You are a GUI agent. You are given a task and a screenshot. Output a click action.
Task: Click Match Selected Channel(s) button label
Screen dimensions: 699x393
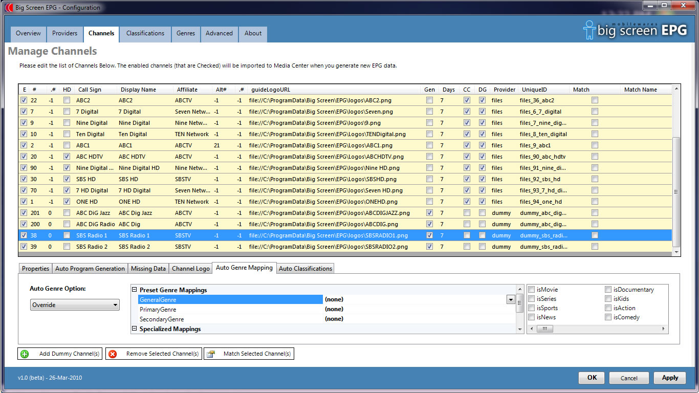pyautogui.click(x=257, y=354)
